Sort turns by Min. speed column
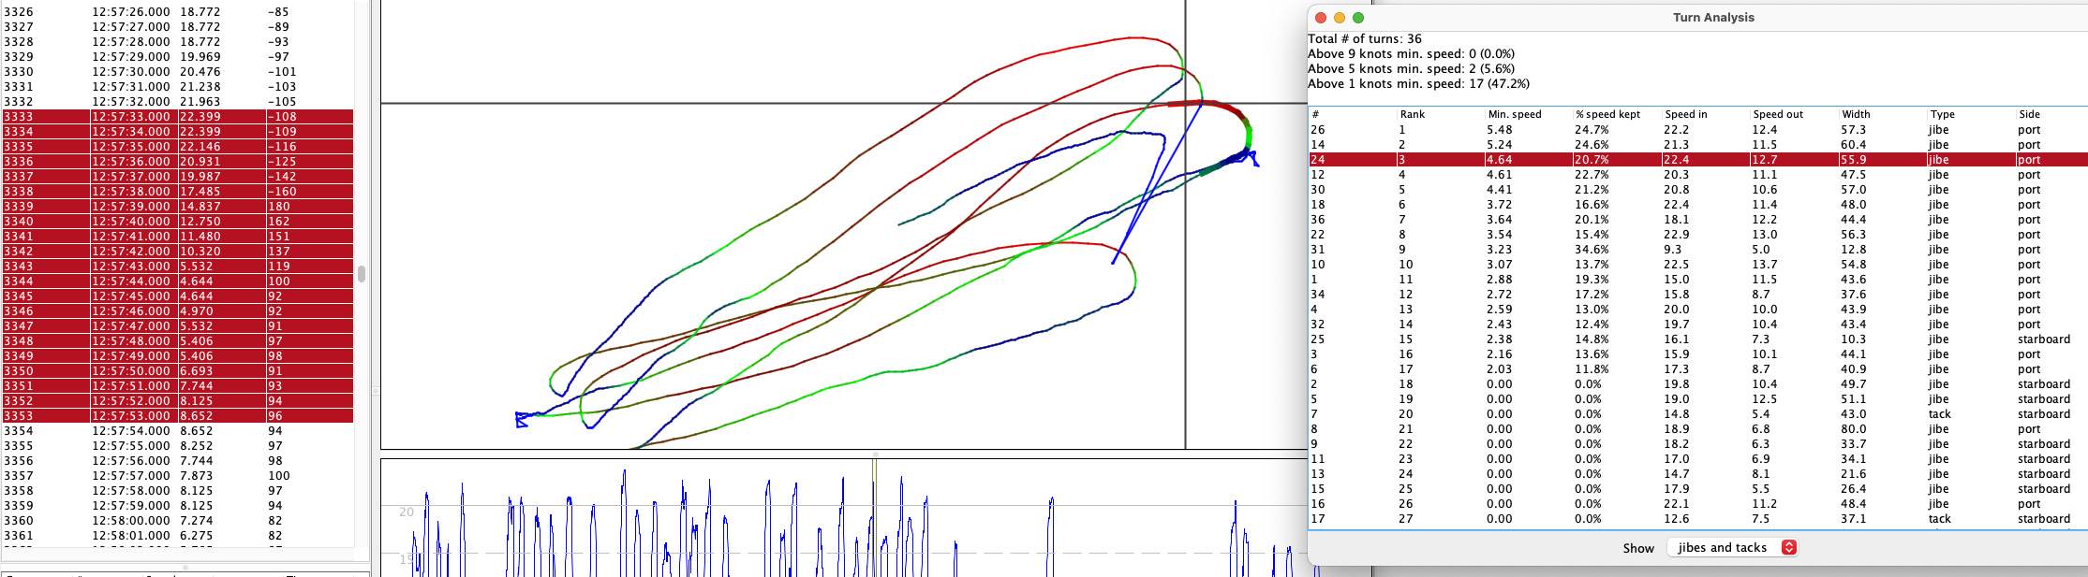 pos(1514,114)
